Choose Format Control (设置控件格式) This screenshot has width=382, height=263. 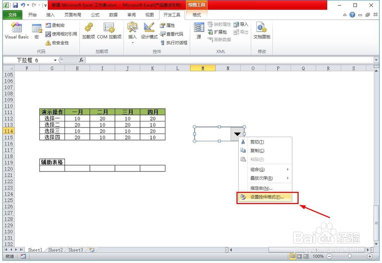[x=265, y=197]
